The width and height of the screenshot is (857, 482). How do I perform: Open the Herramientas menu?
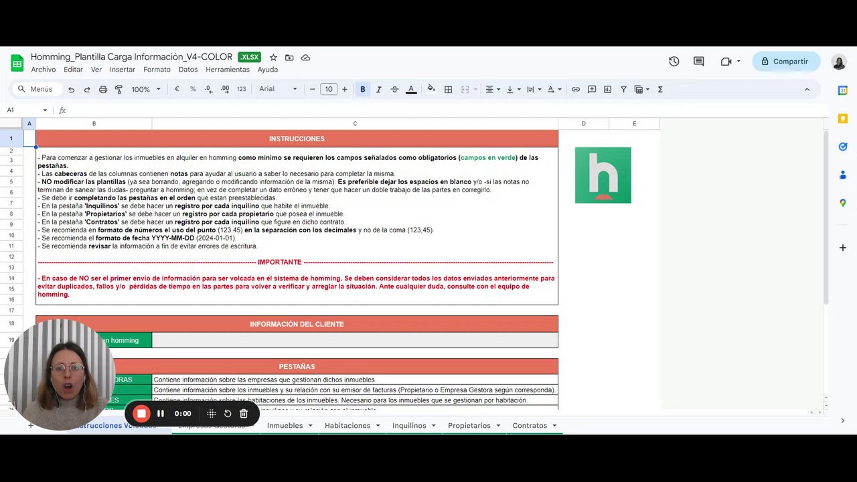point(228,70)
